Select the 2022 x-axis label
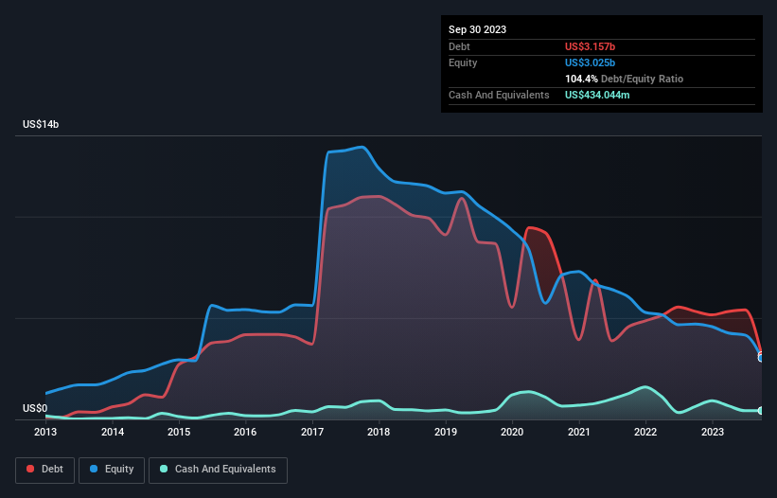 tap(645, 432)
